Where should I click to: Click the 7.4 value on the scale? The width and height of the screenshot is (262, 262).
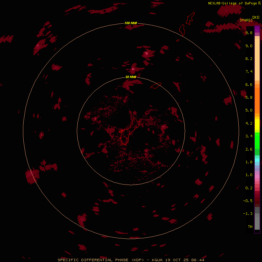click(x=249, y=72)
